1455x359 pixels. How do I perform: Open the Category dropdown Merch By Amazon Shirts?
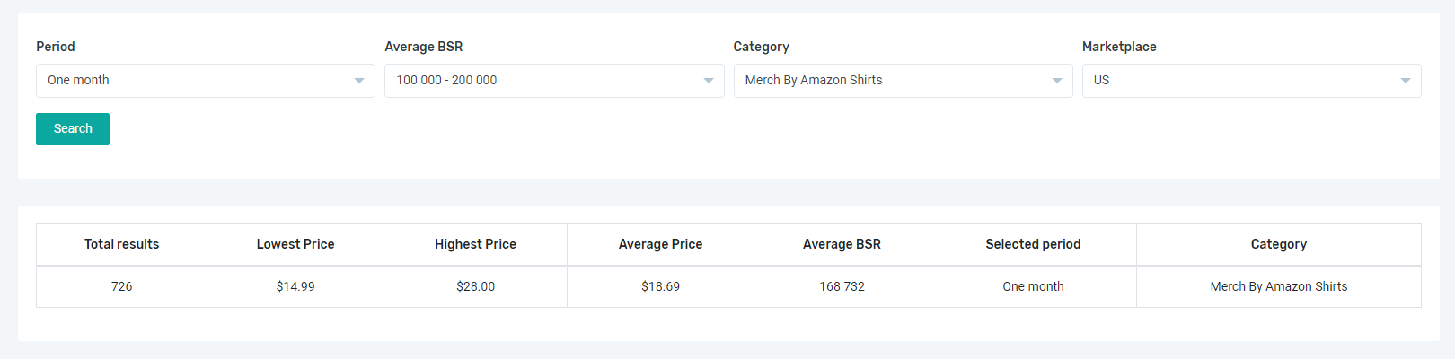902,81
